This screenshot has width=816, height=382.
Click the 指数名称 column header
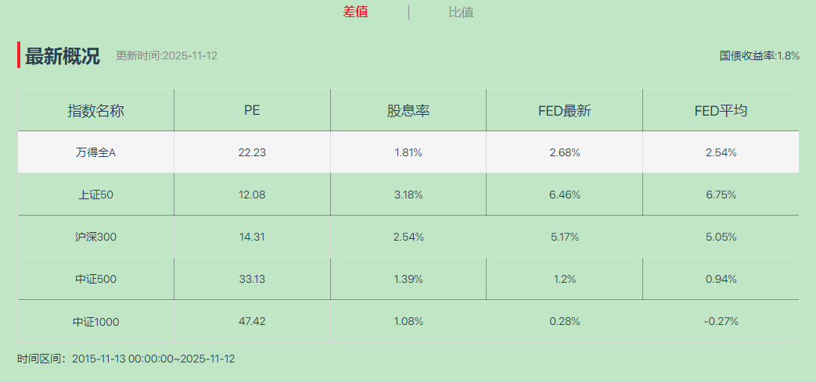tap(95, 111)
